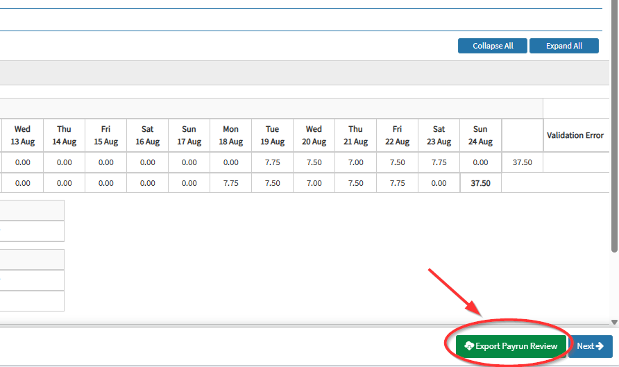
Task: Click first-row 0.00 under Sun 24 Aug
Action: (x=480, y=162)
